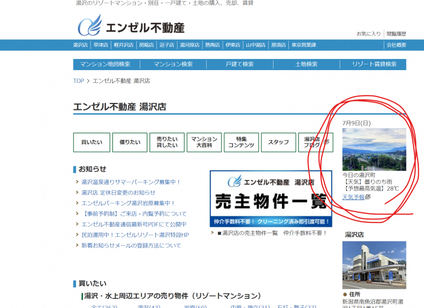Open the 湯河原店 branch link
Screen dimensions: 424x308
tap(190, 45)
